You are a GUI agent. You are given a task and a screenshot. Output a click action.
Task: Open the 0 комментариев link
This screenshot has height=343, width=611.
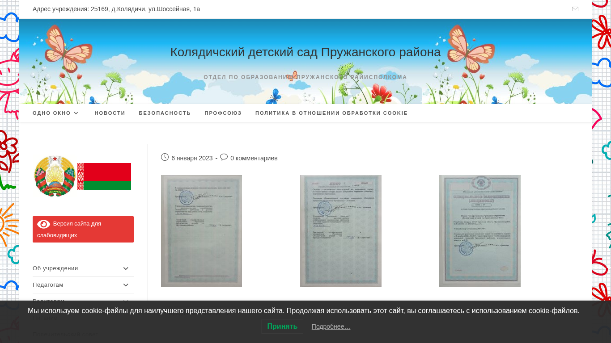tap(254, 158)
